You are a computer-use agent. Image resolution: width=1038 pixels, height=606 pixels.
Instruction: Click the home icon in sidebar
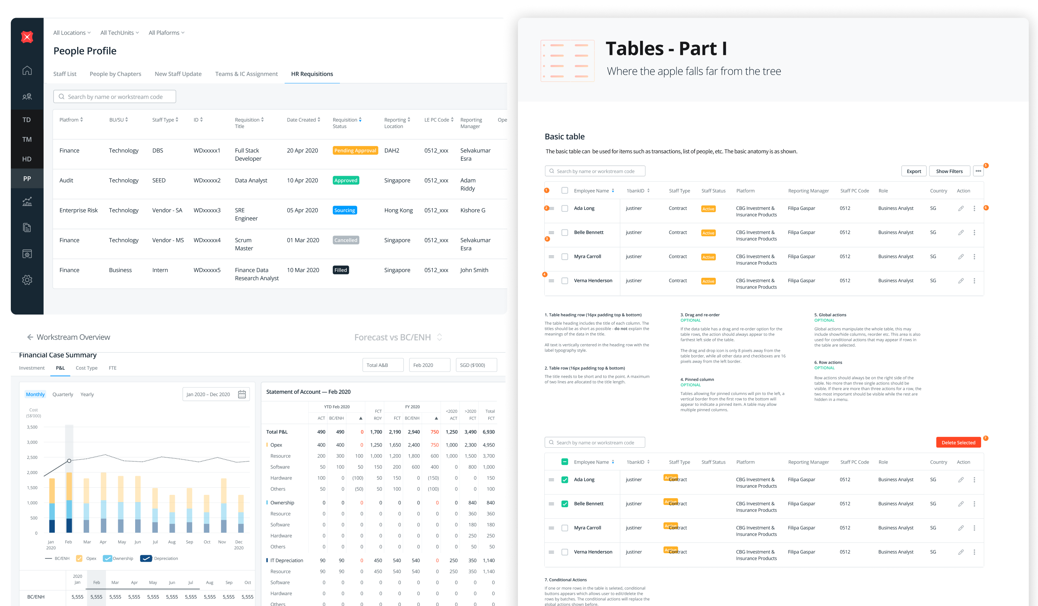(27, 70)
